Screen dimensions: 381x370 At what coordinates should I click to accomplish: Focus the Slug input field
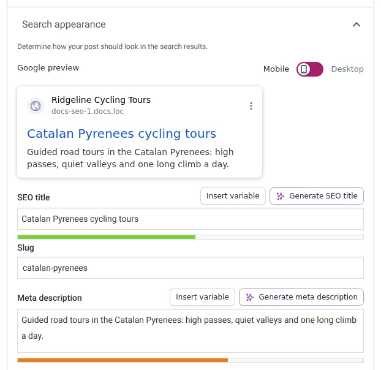click(x=190, y=268)
